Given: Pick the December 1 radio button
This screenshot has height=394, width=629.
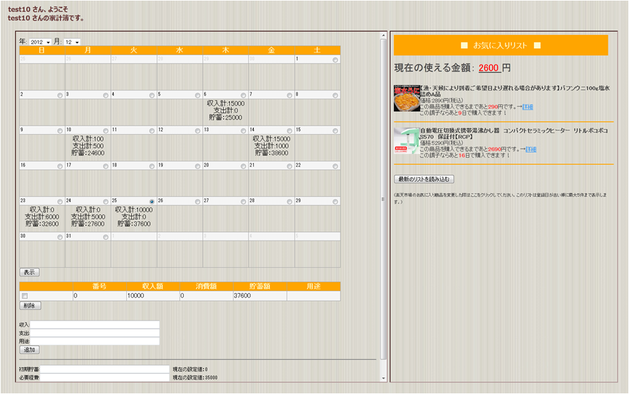Looking at the screenshot, I should coord(336,60).
